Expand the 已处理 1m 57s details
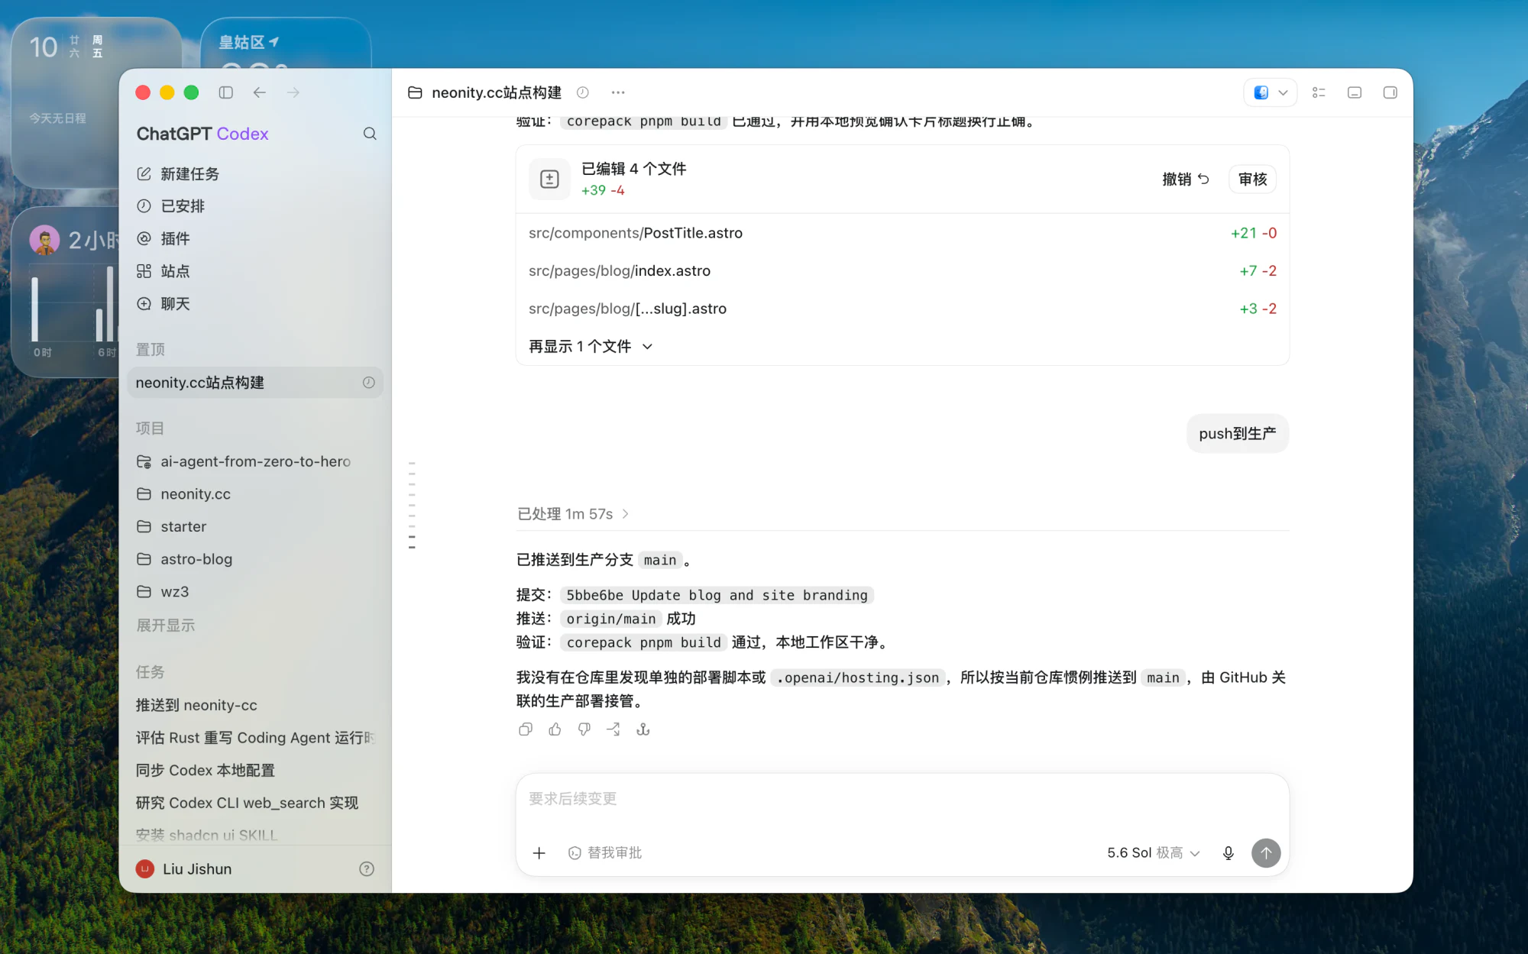 [x=573, y=514]
